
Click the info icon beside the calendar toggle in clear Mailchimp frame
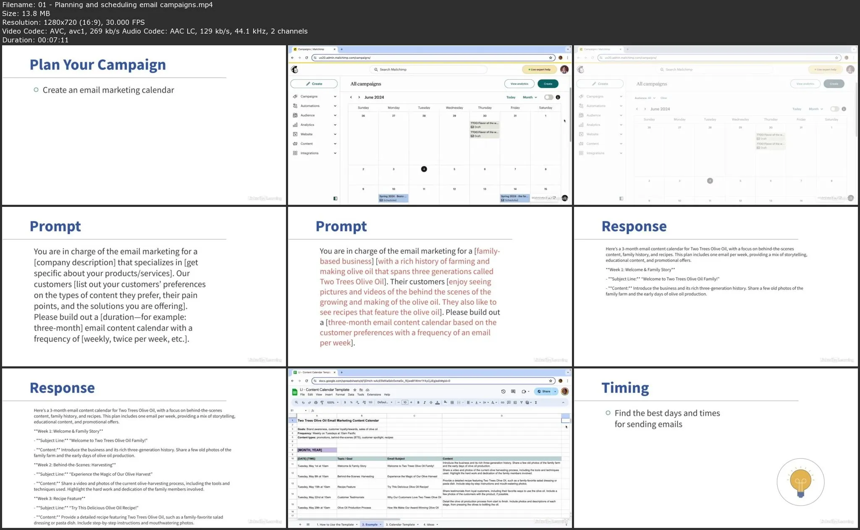pyautogui.click(x=558, y=97)
